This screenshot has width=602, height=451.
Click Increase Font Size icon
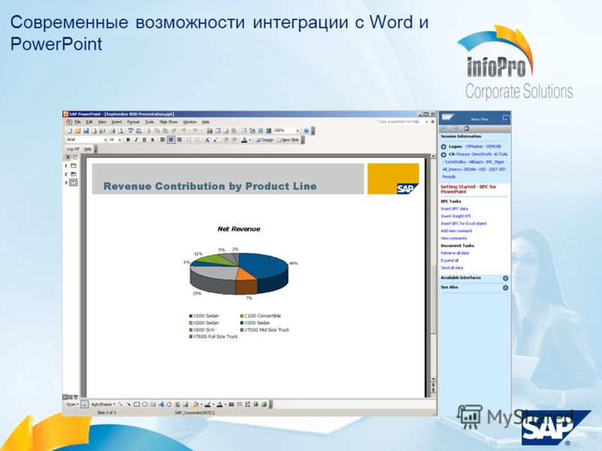tap(207, 140)
